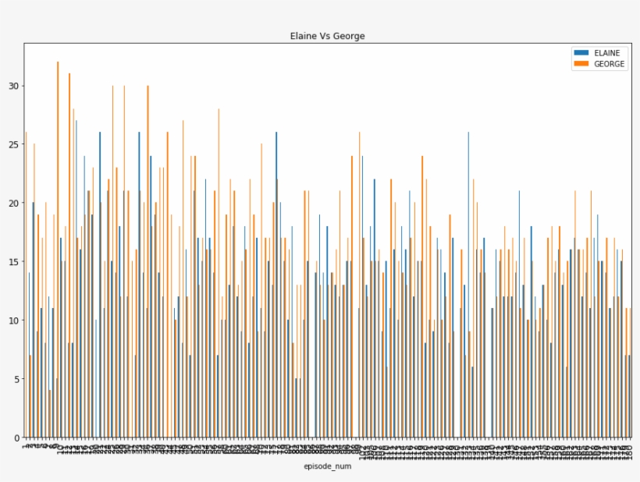Click the y-axis tick label 30
The width and height of the screenshot is (640, 482).
point(13,86)
